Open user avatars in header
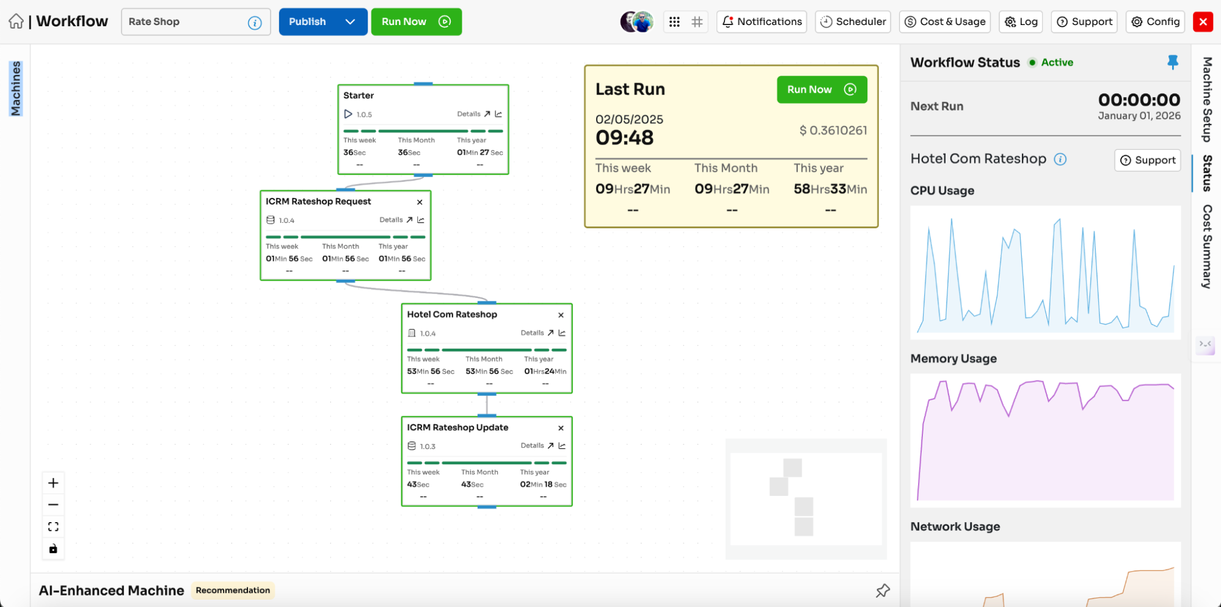 point(636,22)
